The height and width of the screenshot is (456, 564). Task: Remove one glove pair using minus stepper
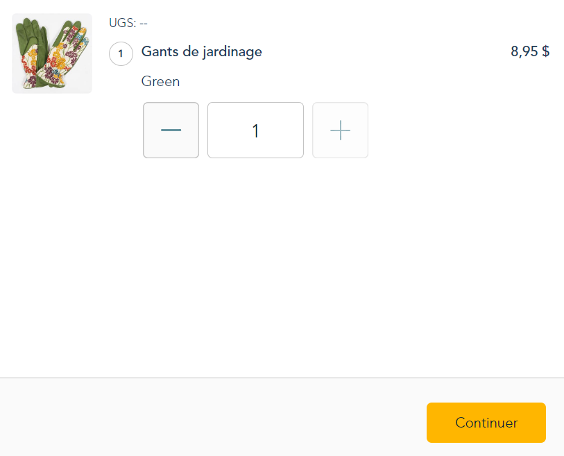click(171, 130)
